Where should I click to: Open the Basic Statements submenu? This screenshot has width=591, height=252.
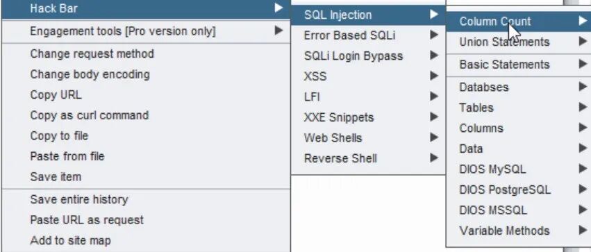519,65
